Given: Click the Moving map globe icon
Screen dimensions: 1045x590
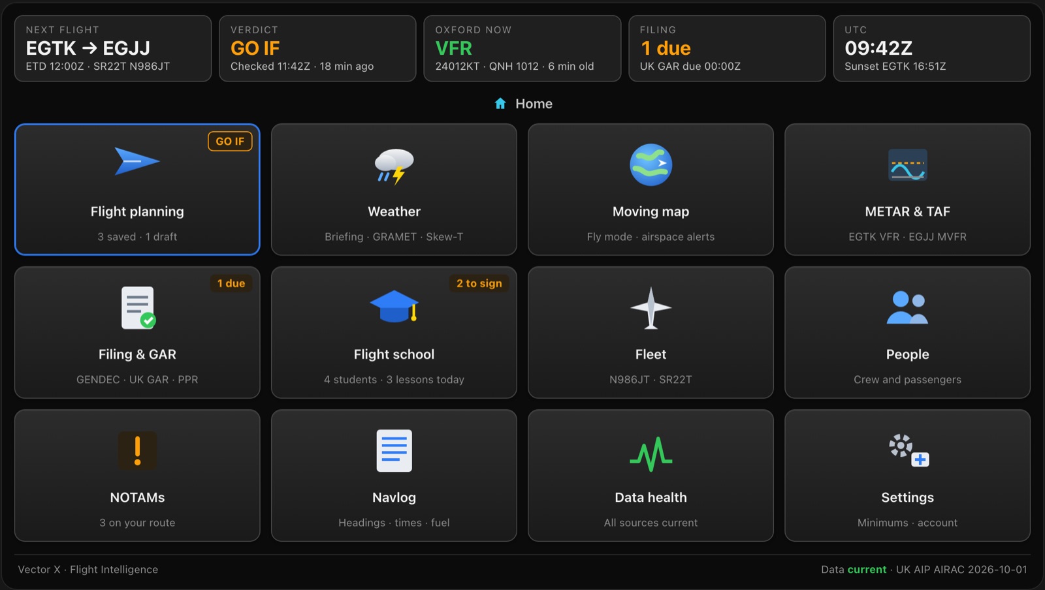Looking at the screenshot, I should point(651,164).
